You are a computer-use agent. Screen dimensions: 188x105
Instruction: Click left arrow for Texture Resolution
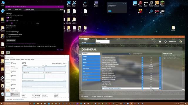click(x=142, y=60)
